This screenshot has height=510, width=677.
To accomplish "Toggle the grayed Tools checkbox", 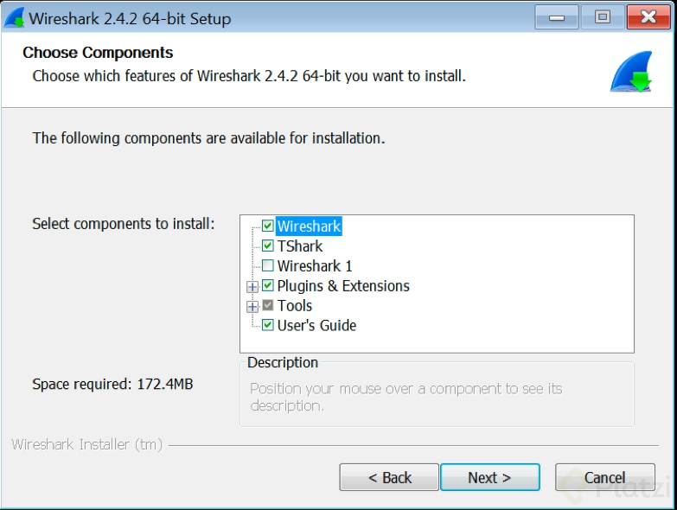I will (268, 306).
